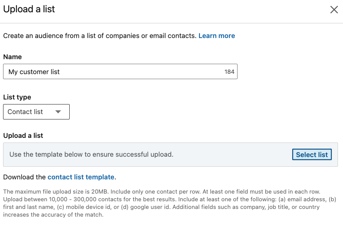Click the Name field label
Image resolution: width=343 pixels, height=227 pixels.
(12, 57)
